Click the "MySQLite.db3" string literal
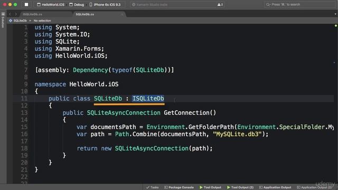Screen dimensions: 338x190 [x=237, y=134]
